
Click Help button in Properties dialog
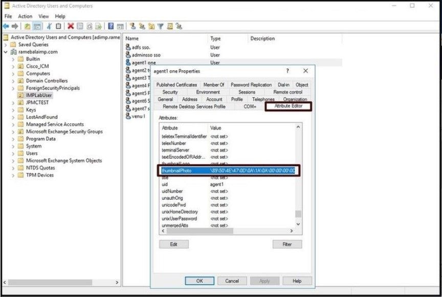coord(297,281)
